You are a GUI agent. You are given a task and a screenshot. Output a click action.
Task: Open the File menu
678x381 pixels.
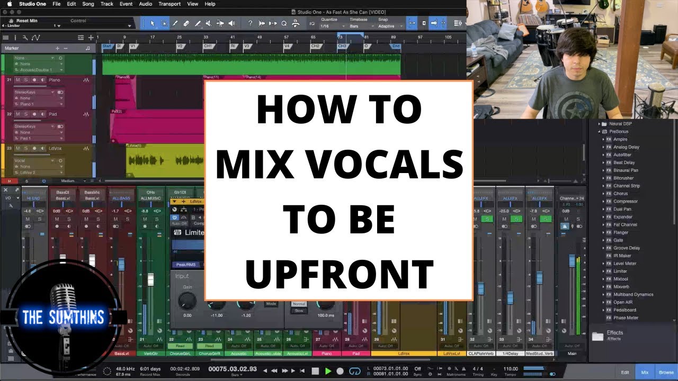point(56,4)
